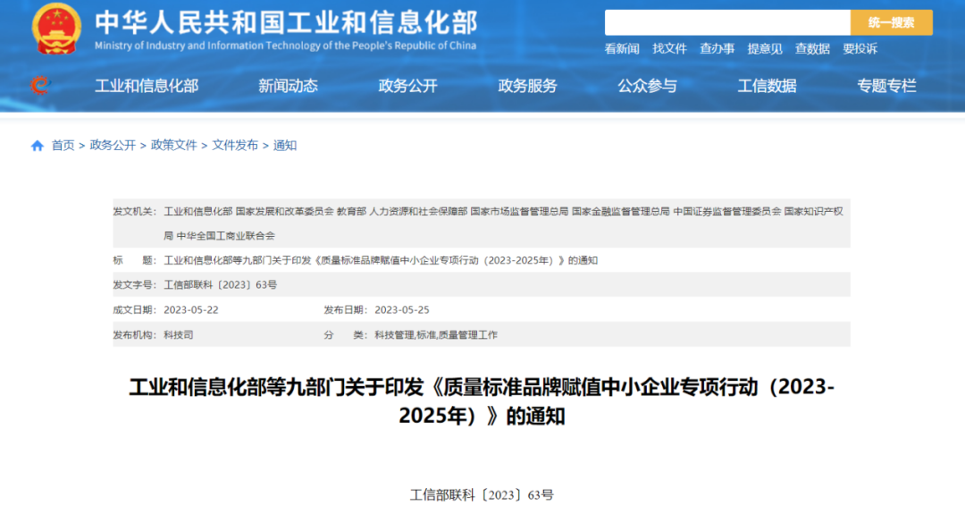The image size is (965, 514).
Task: Select the 政务公开 nav menu
Action: (x=407, y=86)
